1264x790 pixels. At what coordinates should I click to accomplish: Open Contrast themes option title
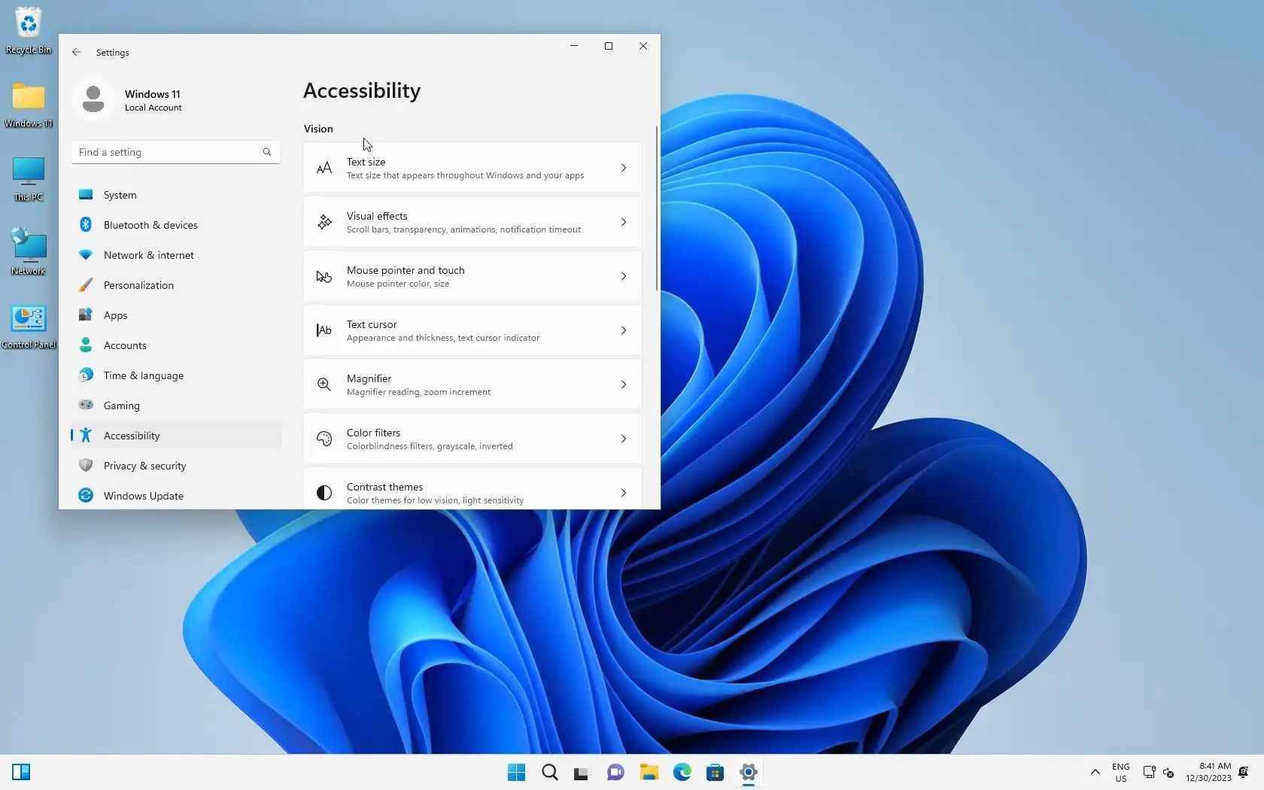point(384,487)
